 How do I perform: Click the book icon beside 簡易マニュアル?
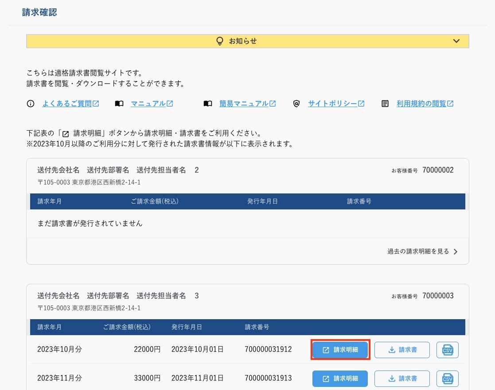click(x=207, y=104)
